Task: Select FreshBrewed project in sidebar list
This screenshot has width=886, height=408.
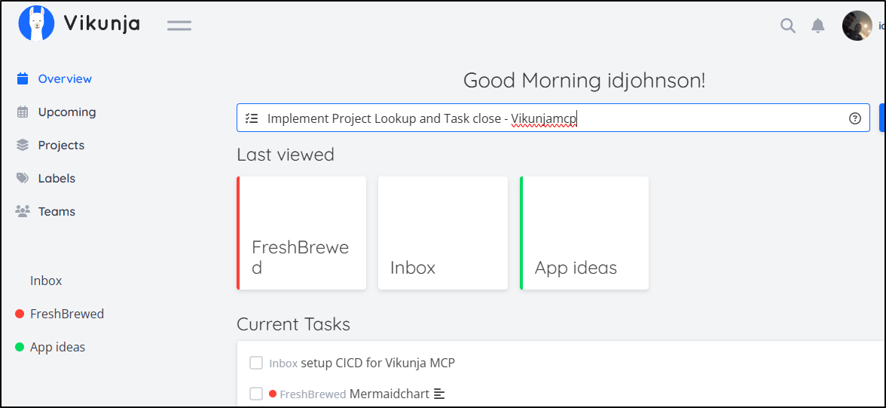Action: pyautogui.click(x=67, y=314)
